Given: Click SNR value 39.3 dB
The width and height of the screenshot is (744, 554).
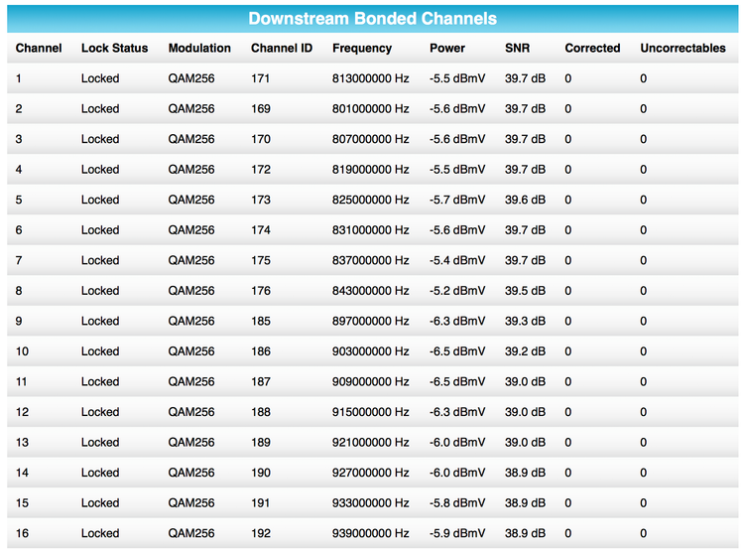Looking at the screenshot, I should [x=525, y=321].
